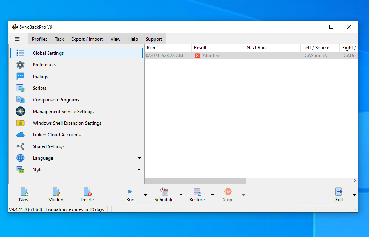Select Comparison Programs entry
This screenshot has height=237, width=369.
[76, 100]
